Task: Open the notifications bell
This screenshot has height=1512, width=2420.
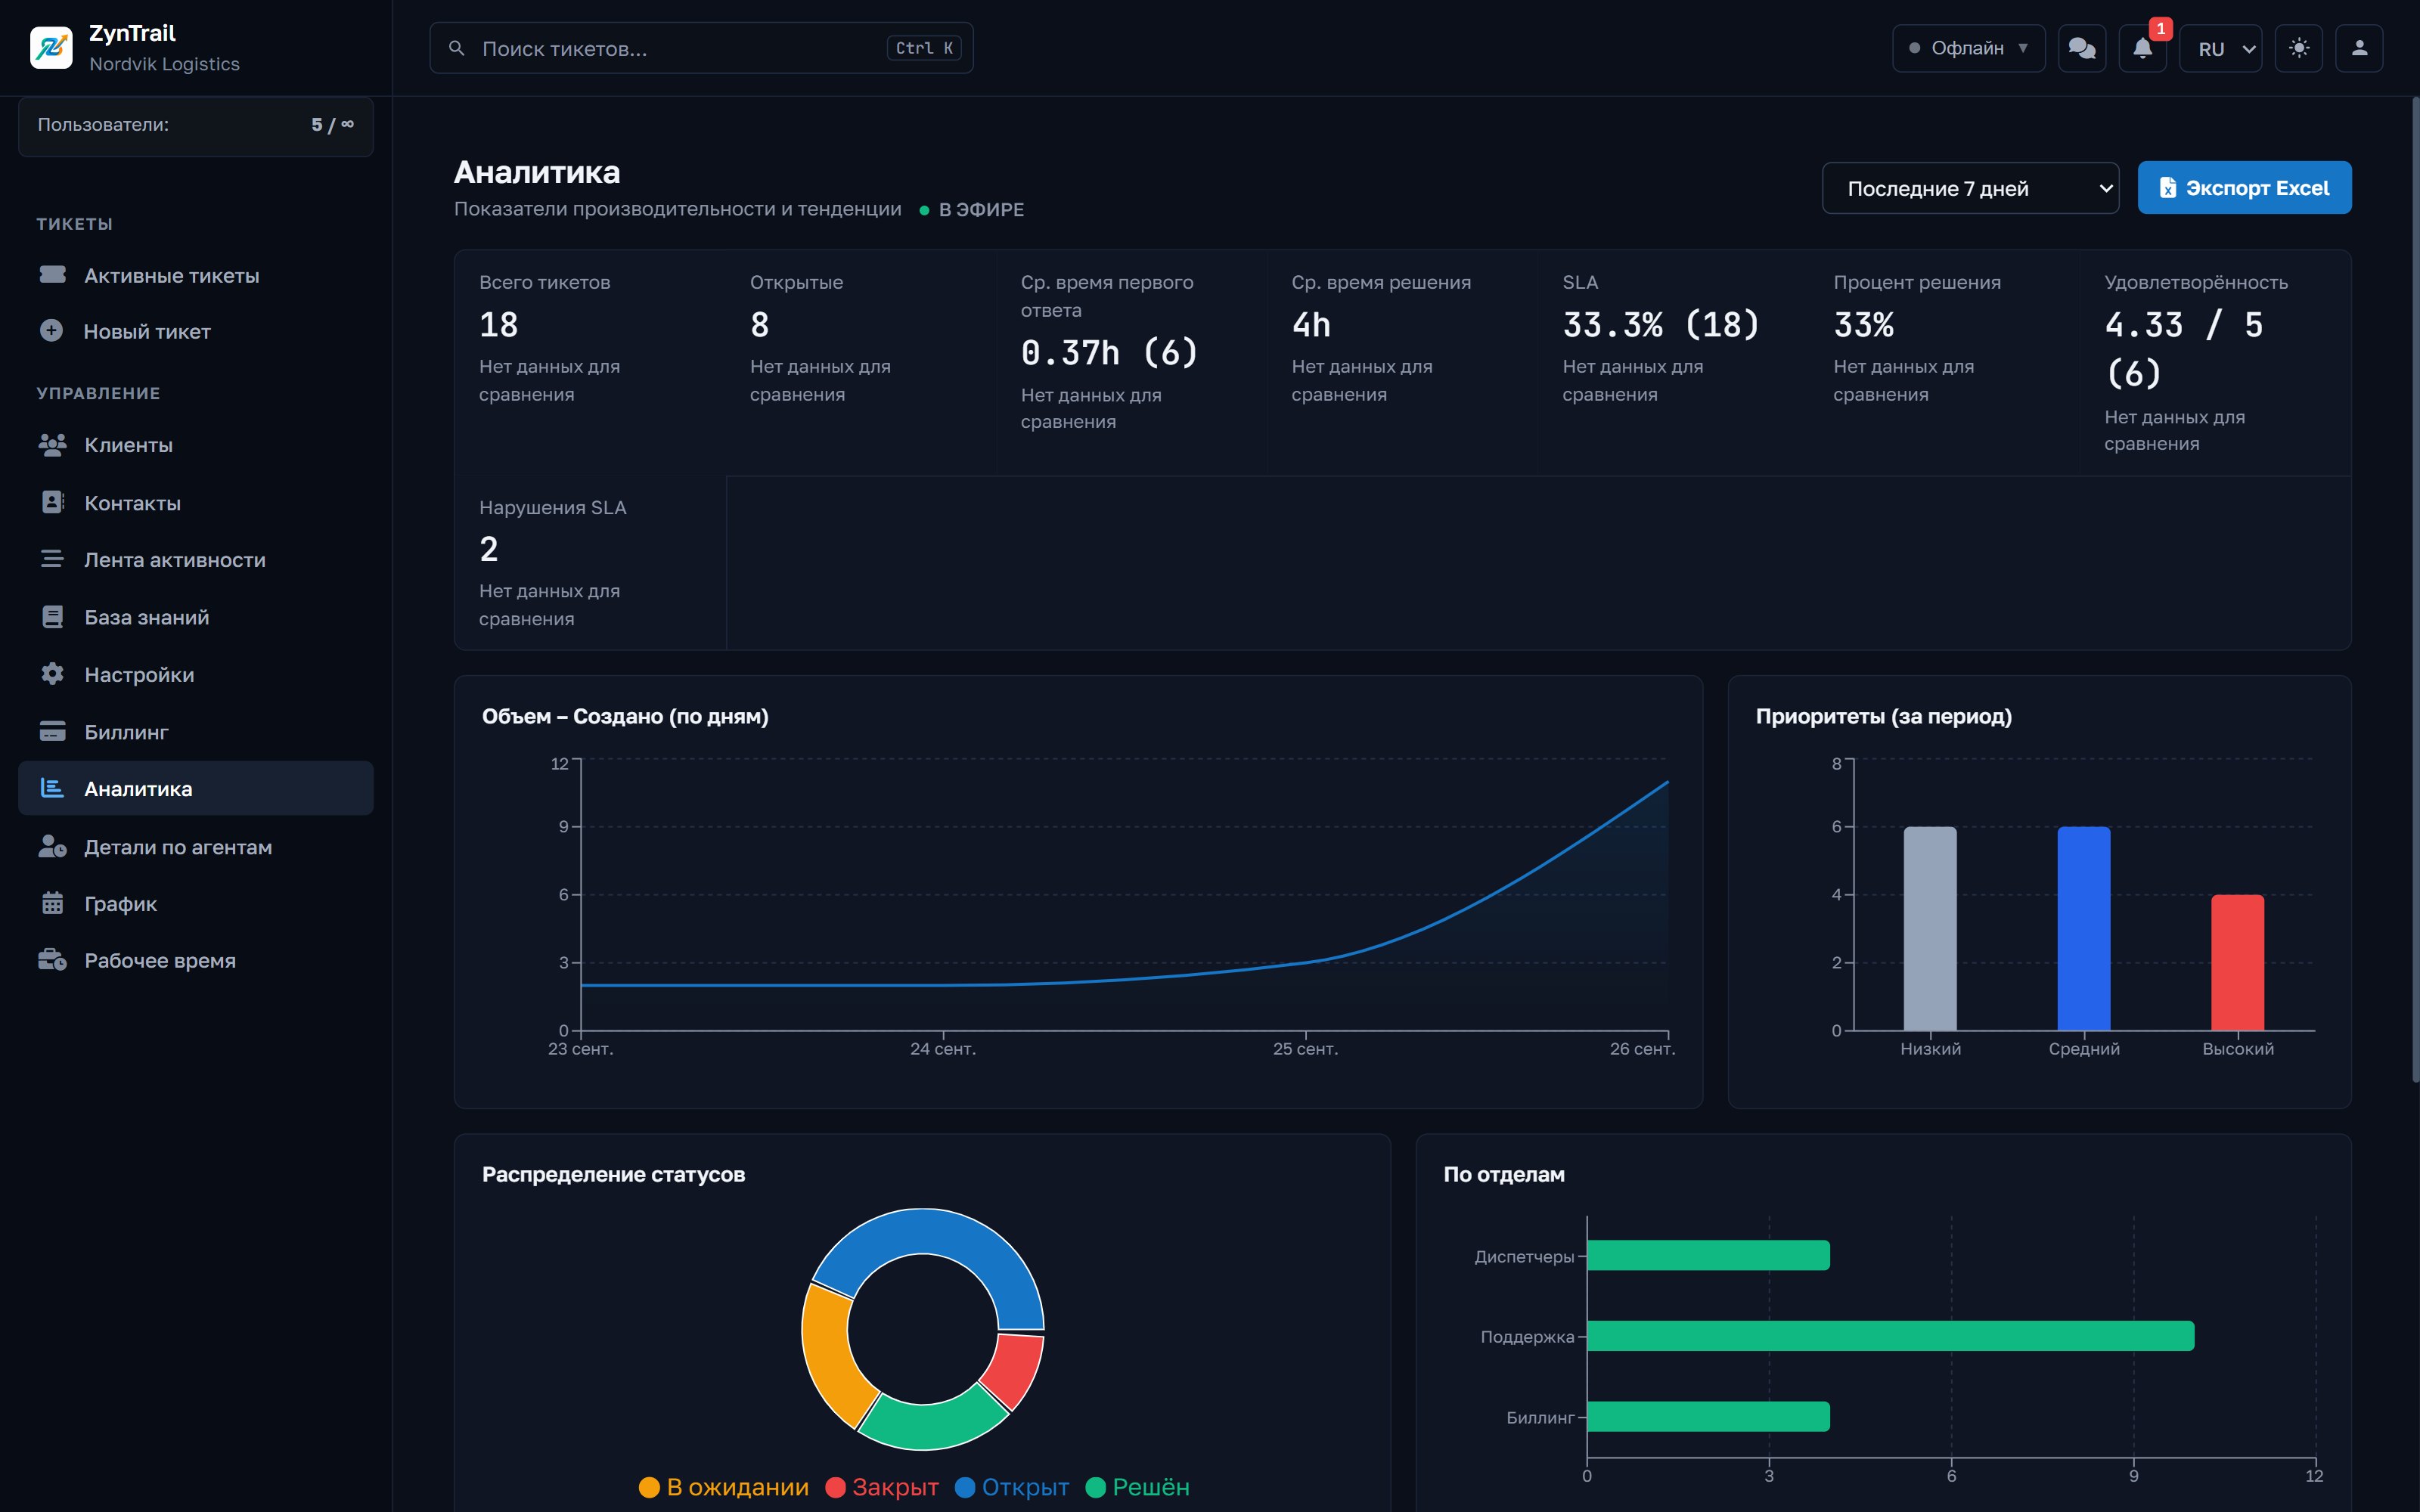Action: coord(2142,48)
